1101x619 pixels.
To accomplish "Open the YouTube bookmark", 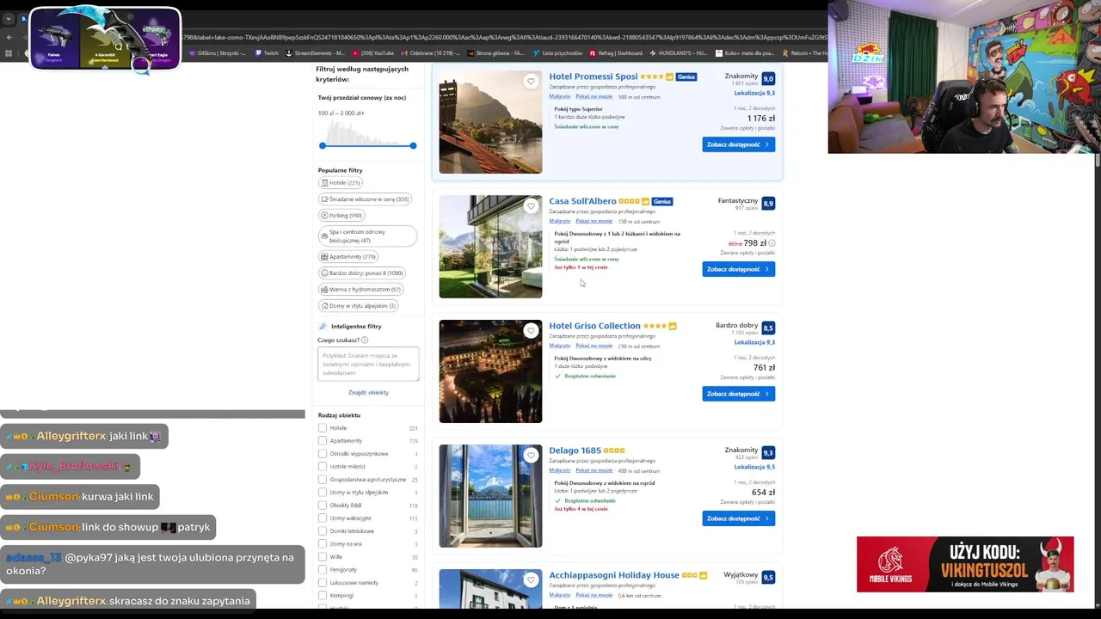I will (373, 53).
